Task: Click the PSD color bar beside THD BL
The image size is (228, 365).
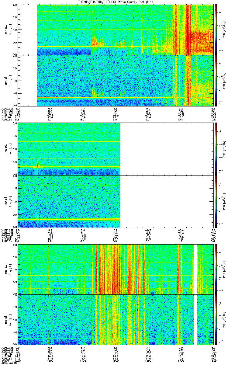Action: (216, 149)
